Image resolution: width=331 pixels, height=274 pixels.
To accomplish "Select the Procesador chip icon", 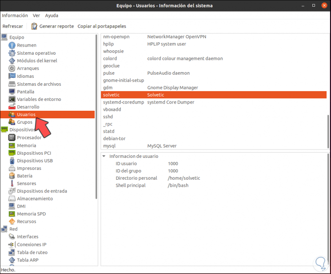I will tap(12, 137).
